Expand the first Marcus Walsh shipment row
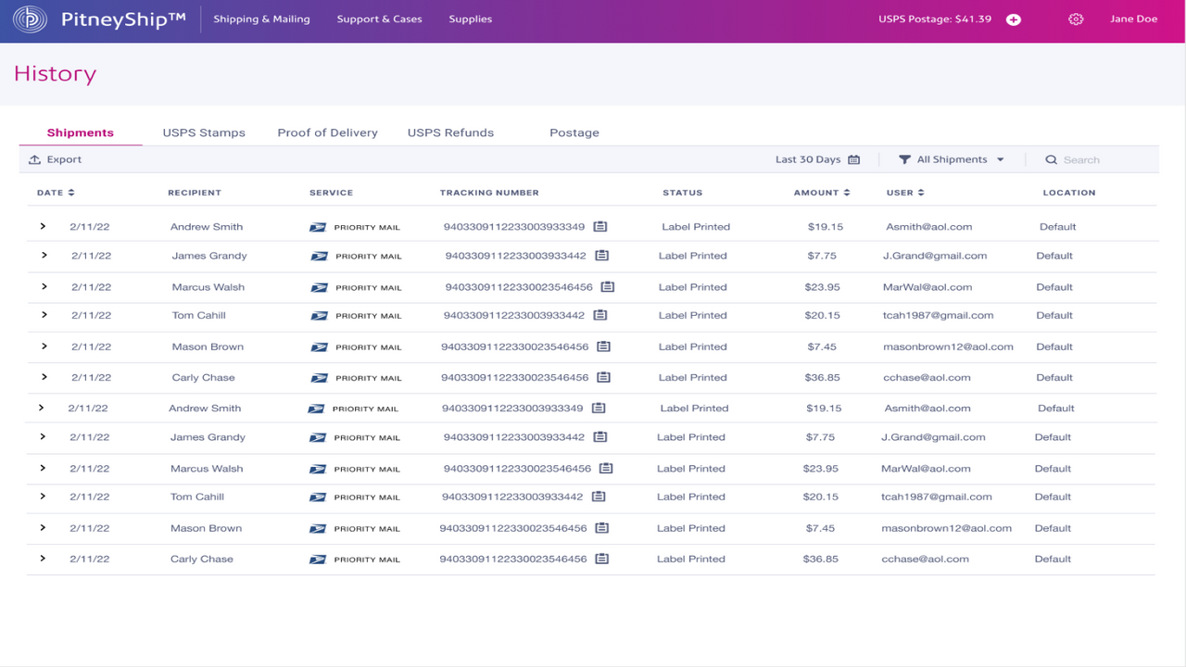This screenshot has width=1186, height=667. coord(44,286)
